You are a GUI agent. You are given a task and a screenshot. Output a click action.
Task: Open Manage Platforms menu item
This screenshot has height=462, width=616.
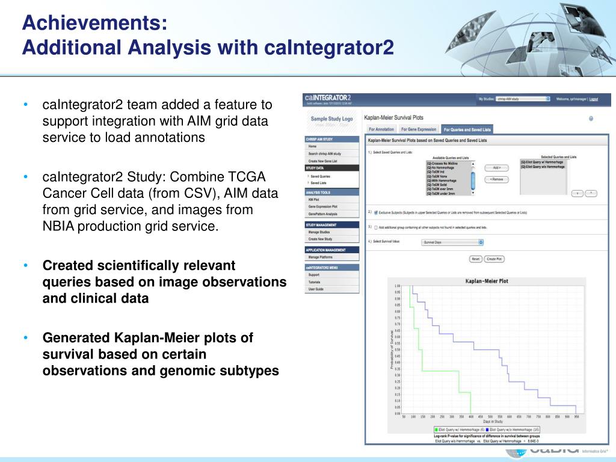(x=332, y=257)
